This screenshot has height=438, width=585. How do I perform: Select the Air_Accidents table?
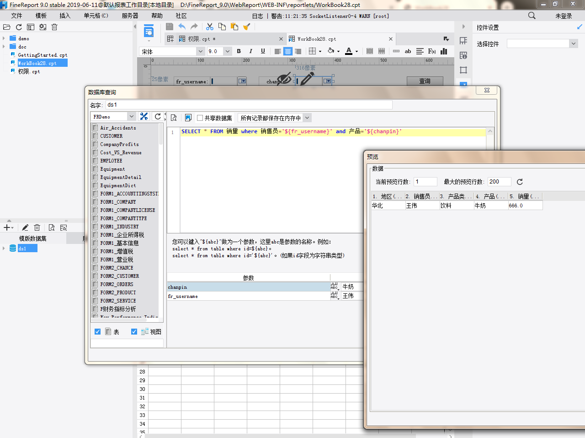(118, 128)
